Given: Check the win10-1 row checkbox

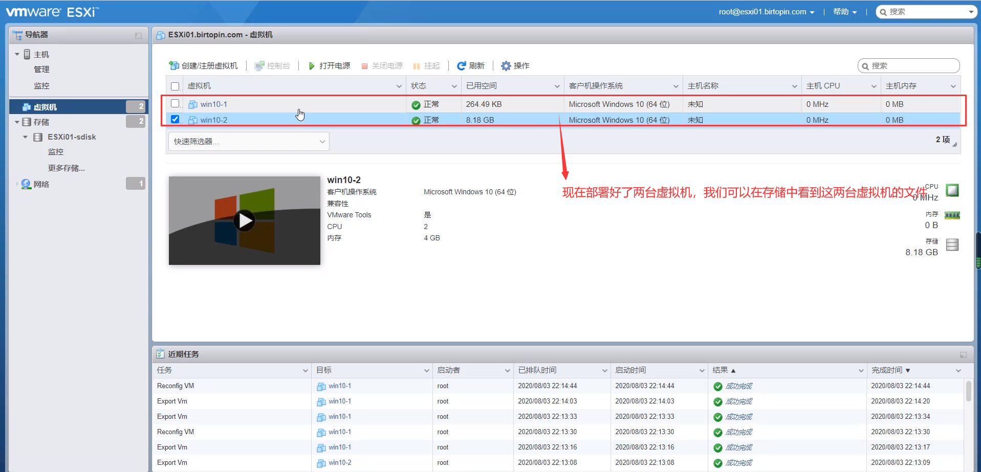Looking at the screenshot, I should point(175,103).
